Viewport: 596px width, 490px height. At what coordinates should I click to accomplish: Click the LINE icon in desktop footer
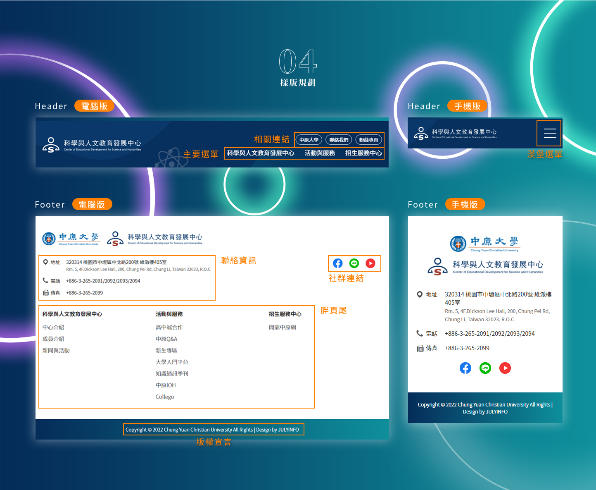pyautogui.click(x=354, y=263)
